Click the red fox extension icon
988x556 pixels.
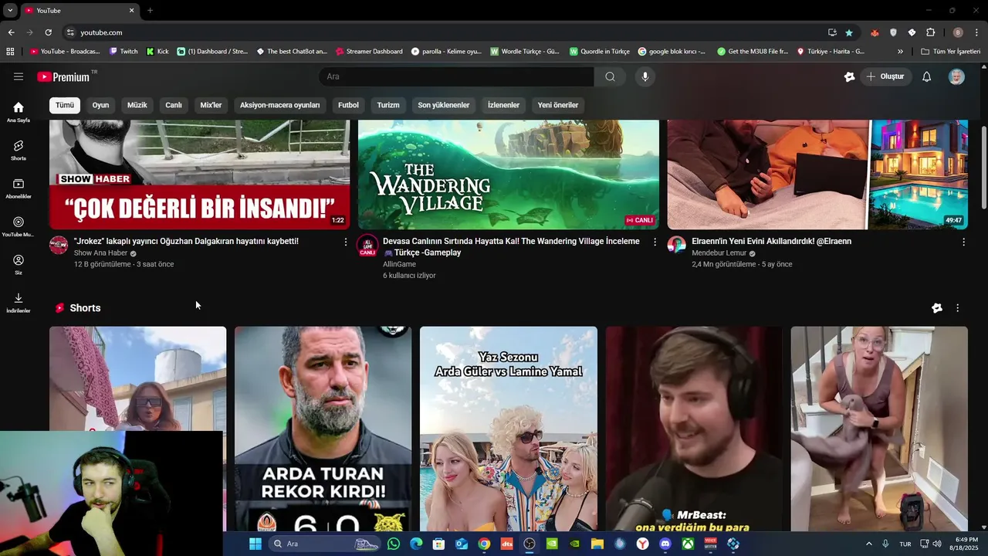click(875, 32)
